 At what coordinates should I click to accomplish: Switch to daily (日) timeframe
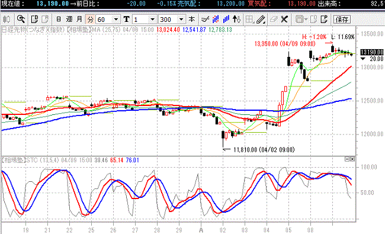pos(59,19)
